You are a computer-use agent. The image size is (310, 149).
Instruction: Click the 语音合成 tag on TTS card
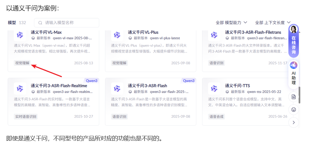216,116
